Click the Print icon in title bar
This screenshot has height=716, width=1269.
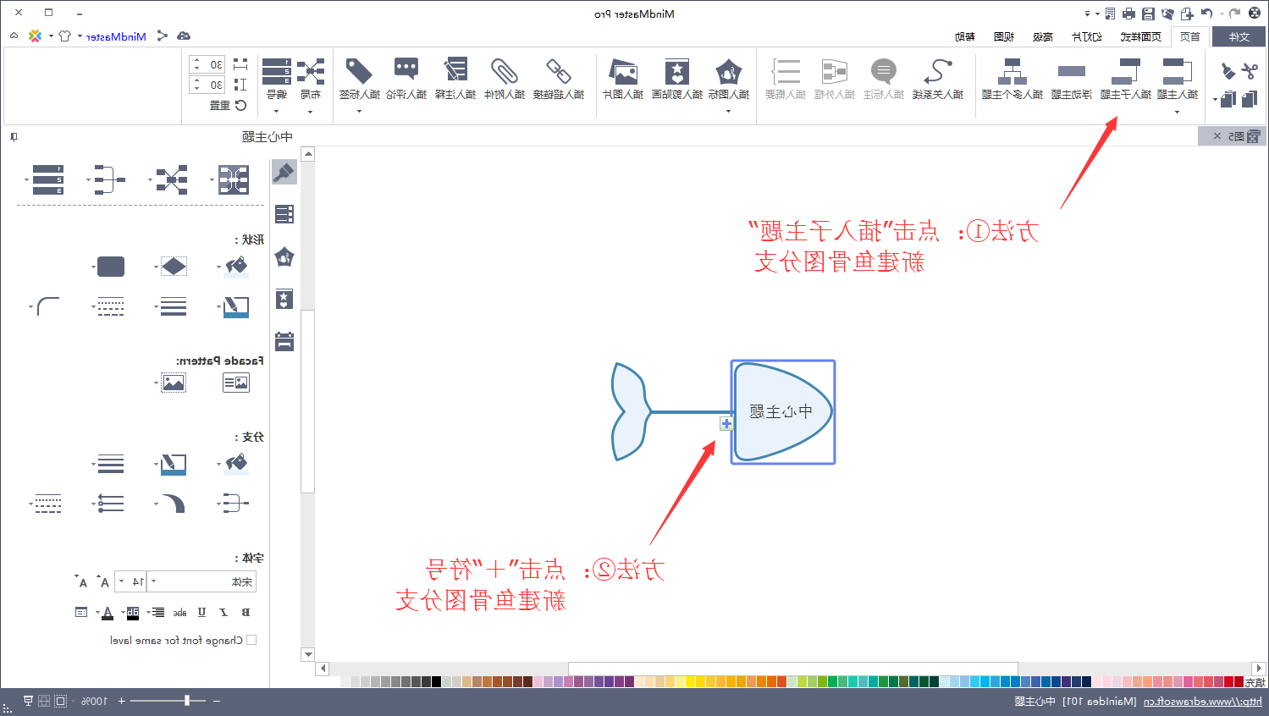[x=1128, y=14]
